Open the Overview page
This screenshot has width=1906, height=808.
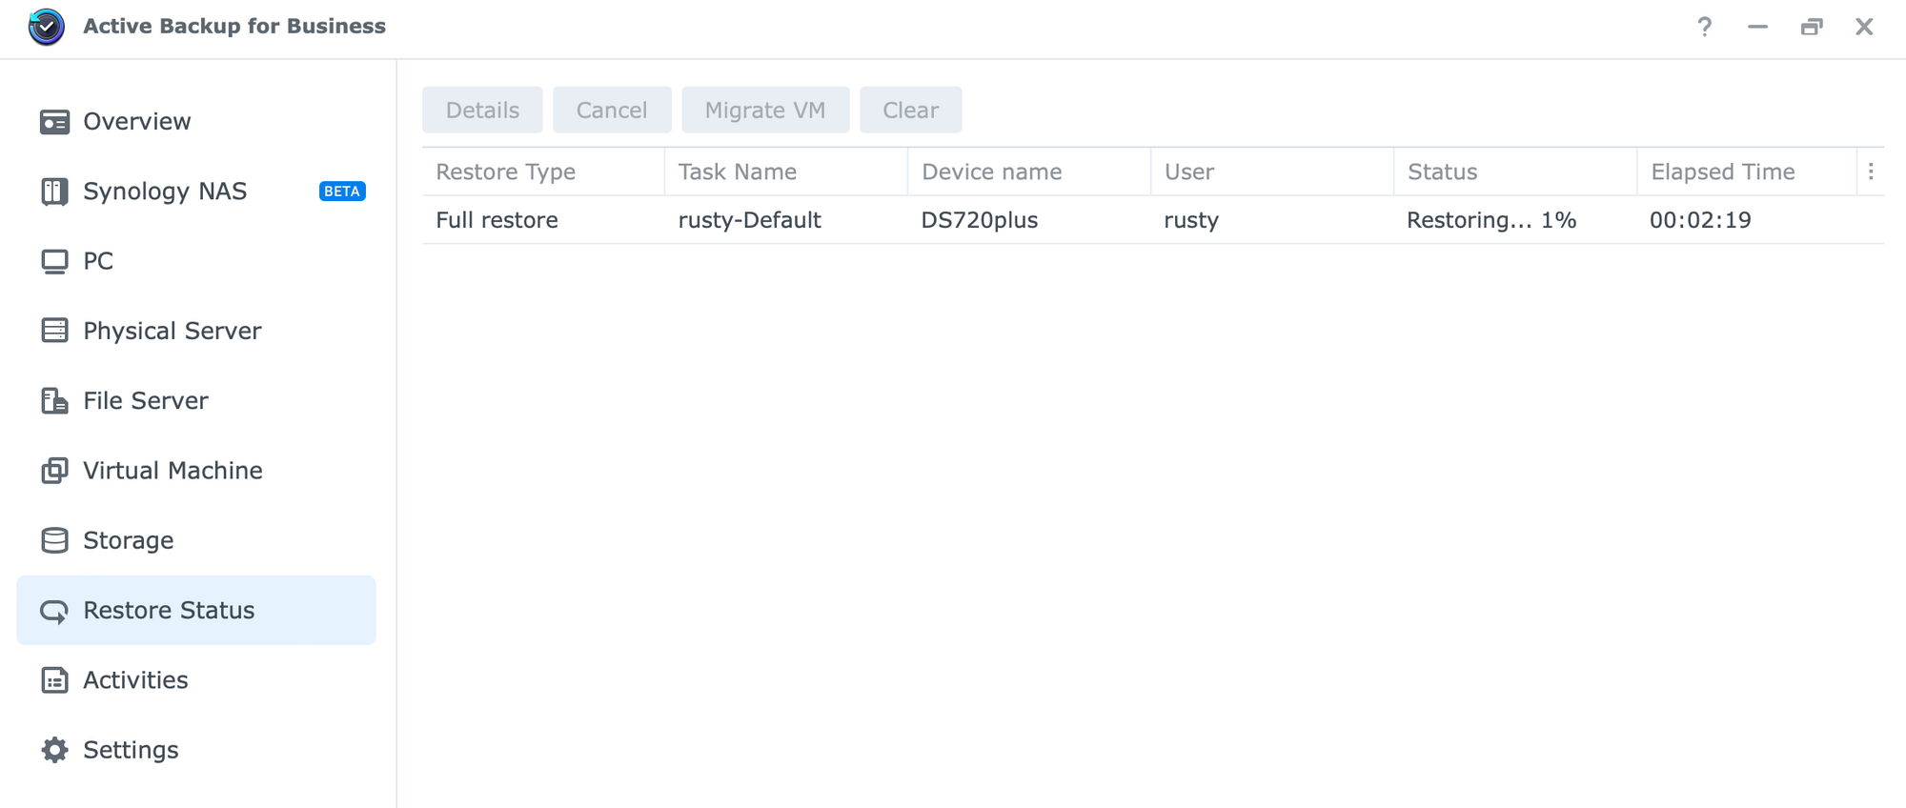196,122
